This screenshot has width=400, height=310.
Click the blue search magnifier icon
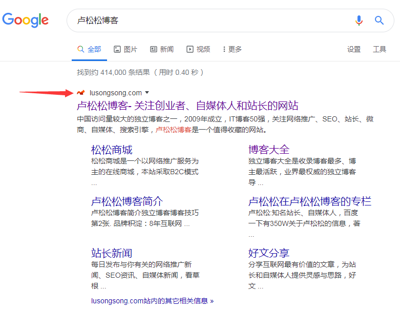pyautogui.click(x=380, y=20)
